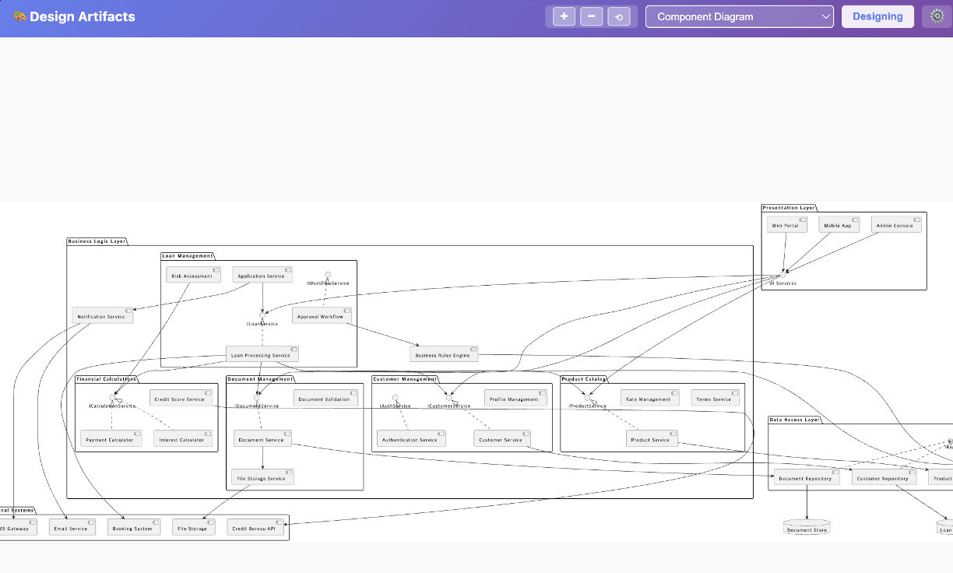The height and width of the screenshot is (573, 953).
Task: Reset the diagram zoom level
Action: point(619,16)
